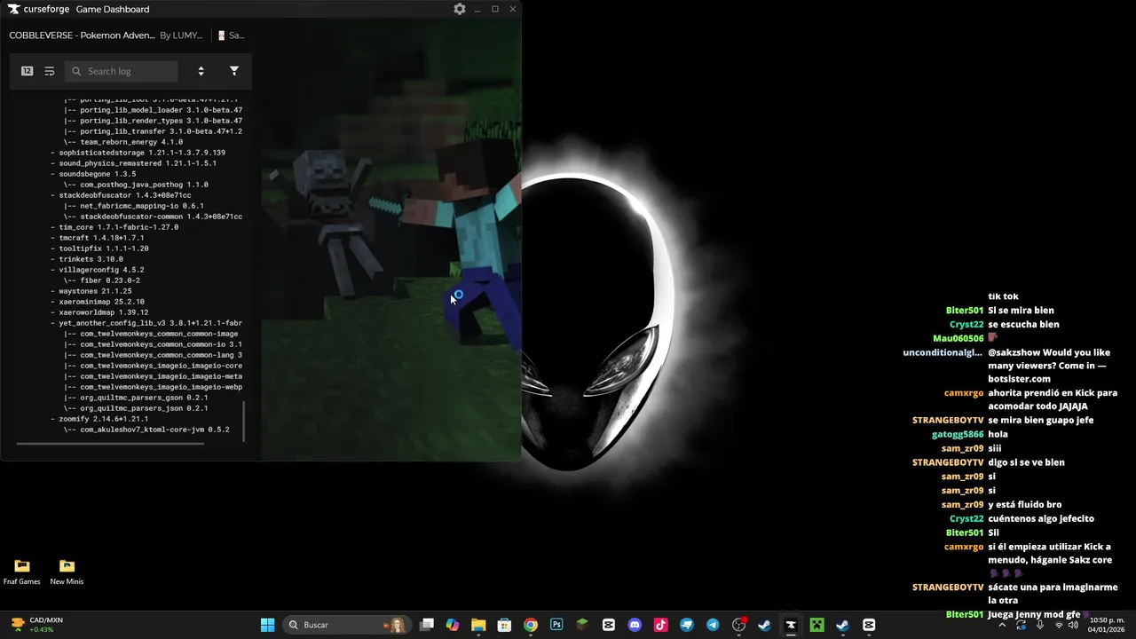Open CapCut icon left of Discord

coord(608,625)
